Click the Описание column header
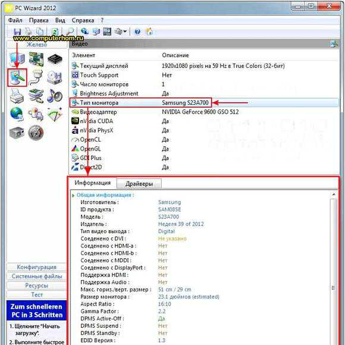The width and height of the screenshot is (345, 345). tap(175, 55)
